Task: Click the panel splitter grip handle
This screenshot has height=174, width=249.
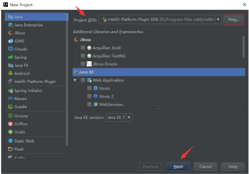Action: pyautogui.click(x=159, y=109)
